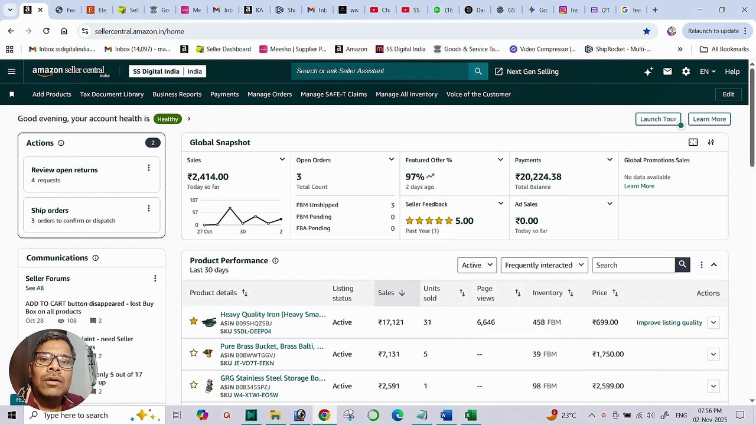Image resolution: width=756 pixels, height=425 pixels.
Task: Expand the Sales snapshot card dropdown
Action: pyautogui.click(x=282, y=160)
